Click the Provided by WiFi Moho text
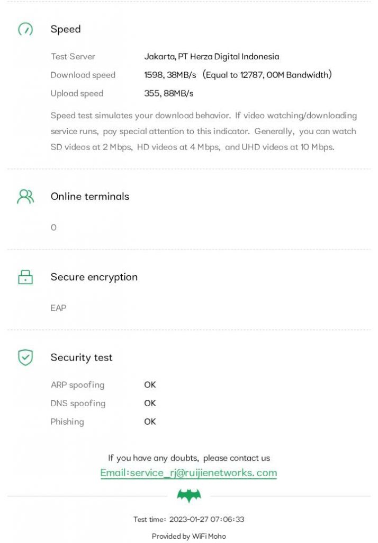 pyautogui.click(x=188, y=537)
